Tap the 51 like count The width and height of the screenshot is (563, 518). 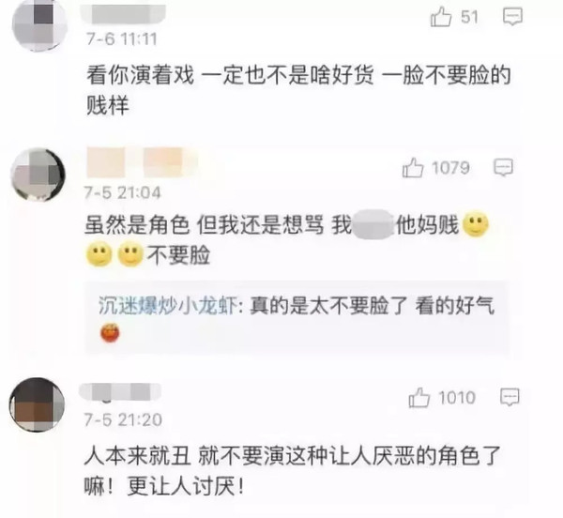[470, 17]
